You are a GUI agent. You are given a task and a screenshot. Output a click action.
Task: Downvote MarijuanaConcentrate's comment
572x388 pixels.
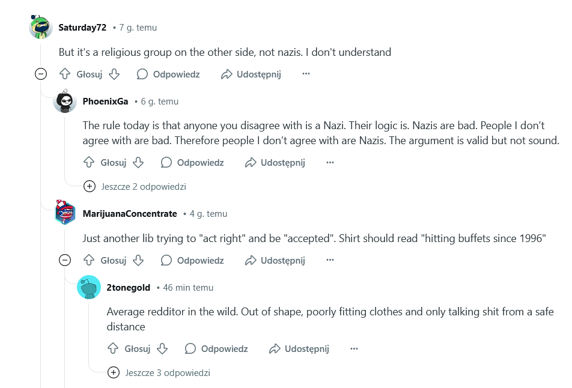click(x=138, y=261)
